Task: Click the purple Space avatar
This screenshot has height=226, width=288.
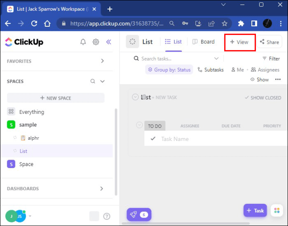Action: point(11,164)
